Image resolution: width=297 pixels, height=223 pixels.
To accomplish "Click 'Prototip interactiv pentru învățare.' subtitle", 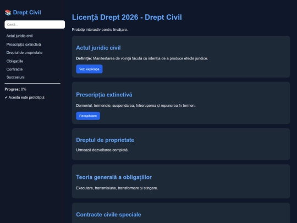I will (x=100, y=30).
